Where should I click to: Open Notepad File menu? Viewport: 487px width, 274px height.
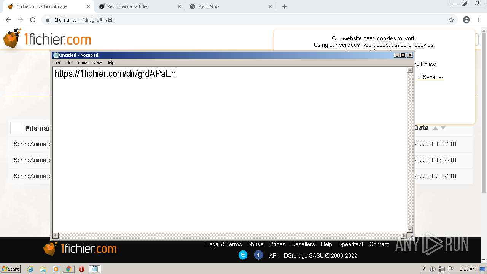pyautogui.click(x=57, y=62)
